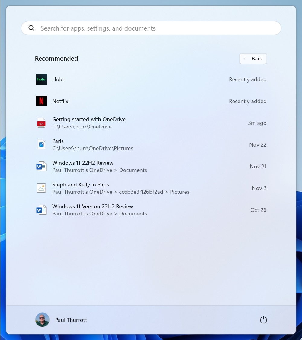302x340 pixels.
Task: Click the Documents path under Windows 11 Version 23H2 Review
Action: (x=99, y=214)
